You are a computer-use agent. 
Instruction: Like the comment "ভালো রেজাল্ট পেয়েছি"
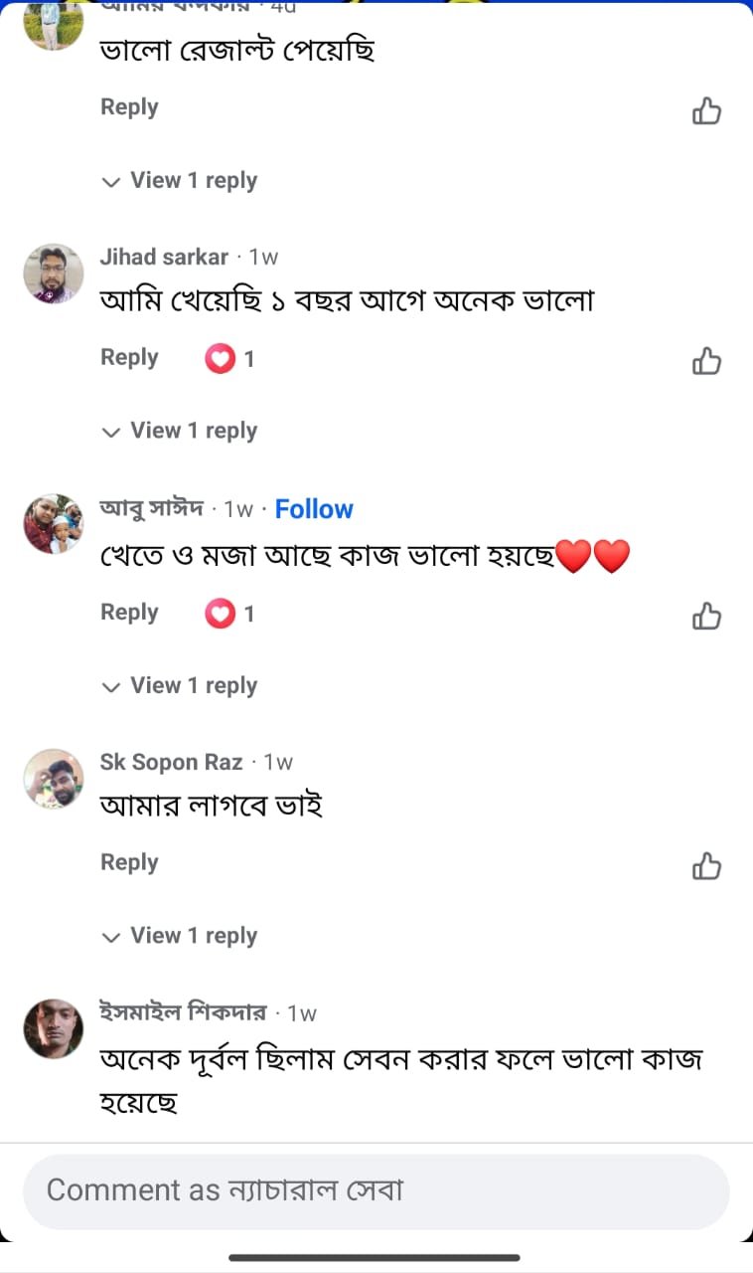[x=706, y=110]
